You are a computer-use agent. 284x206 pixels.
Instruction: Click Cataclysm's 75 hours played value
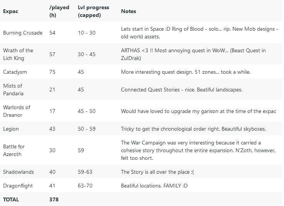coord(52,72)
